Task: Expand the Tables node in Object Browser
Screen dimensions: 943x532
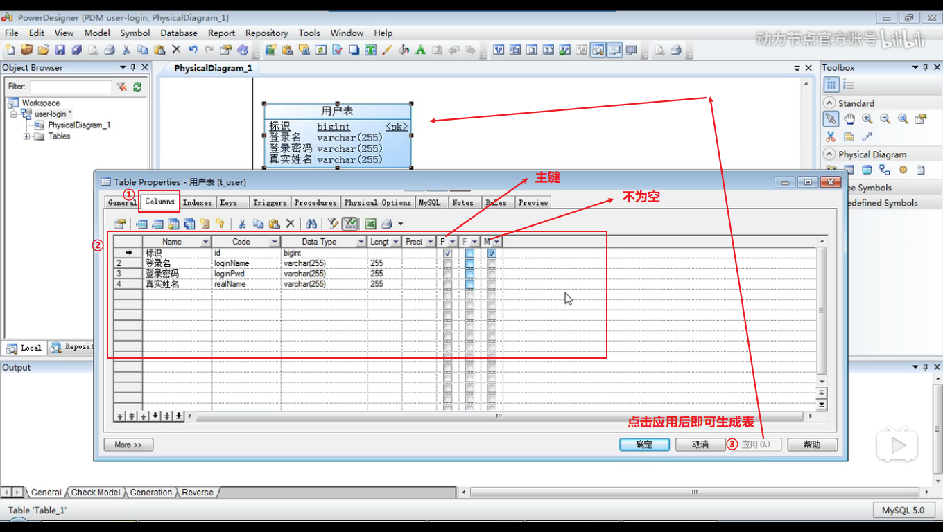Action: tap(26, 136)
